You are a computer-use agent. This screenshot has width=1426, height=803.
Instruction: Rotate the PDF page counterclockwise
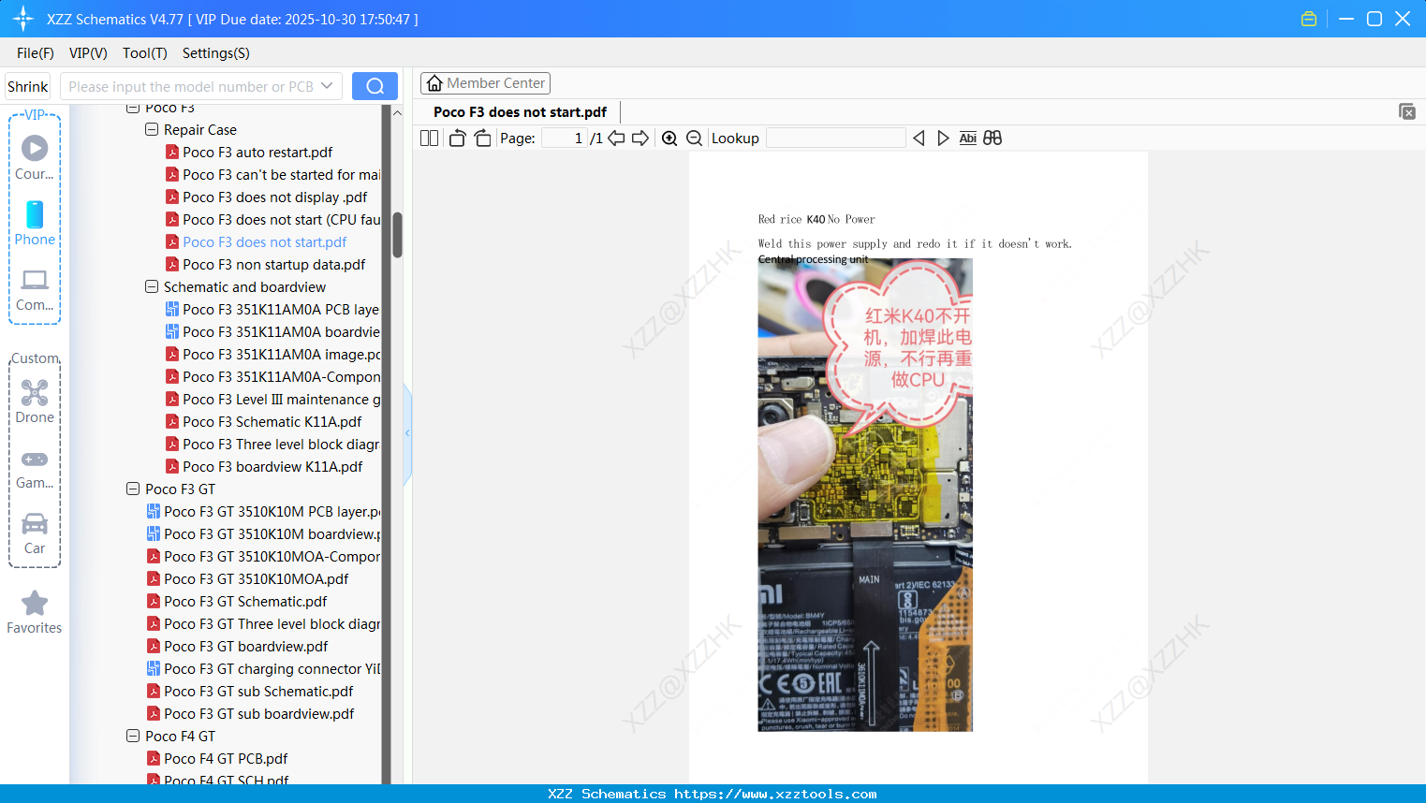pos(457,139)
